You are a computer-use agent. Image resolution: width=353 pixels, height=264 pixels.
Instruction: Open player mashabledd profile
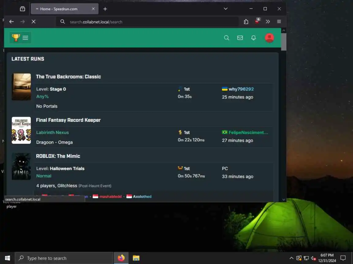click(111, 196)
